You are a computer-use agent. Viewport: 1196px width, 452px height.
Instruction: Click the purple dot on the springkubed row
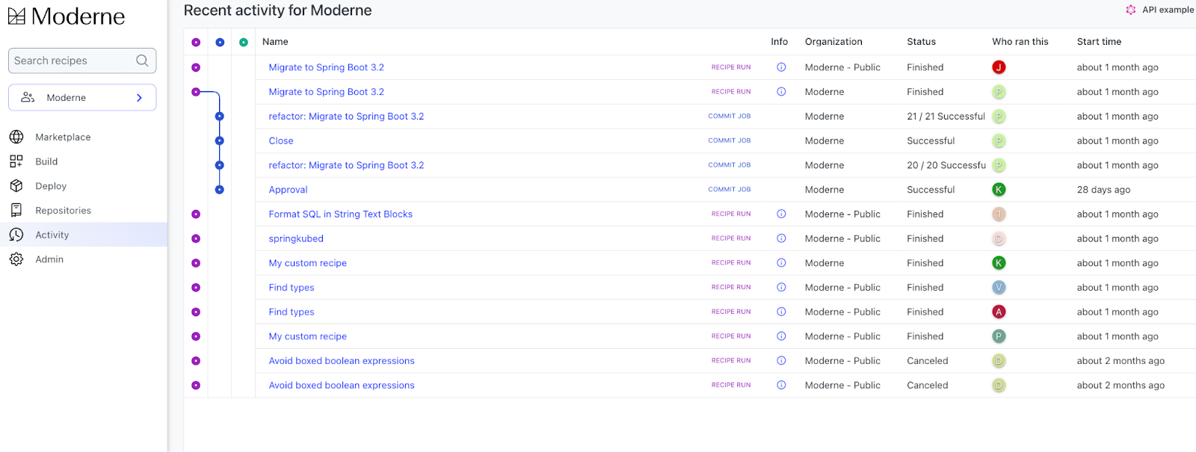[x=196, y=238]
